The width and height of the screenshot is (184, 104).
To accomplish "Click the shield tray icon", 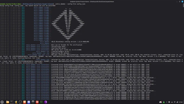I will pos(169,102).
